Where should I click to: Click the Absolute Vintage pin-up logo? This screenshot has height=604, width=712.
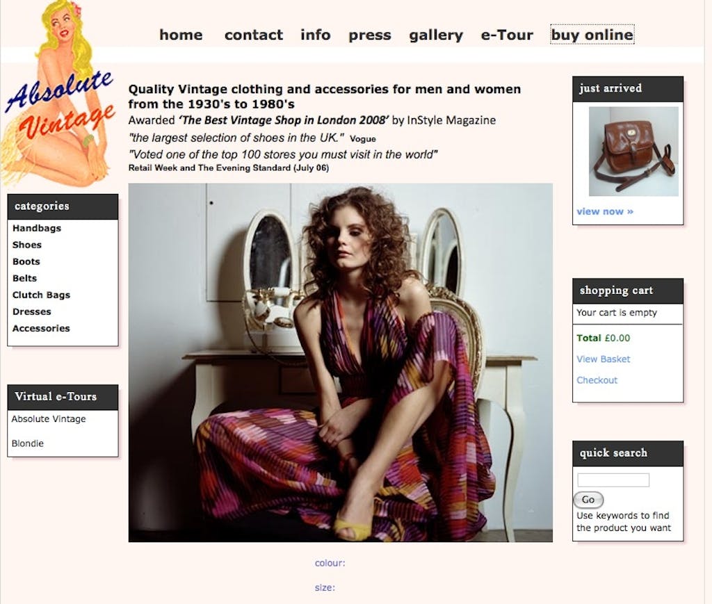[x=58, y=94]
